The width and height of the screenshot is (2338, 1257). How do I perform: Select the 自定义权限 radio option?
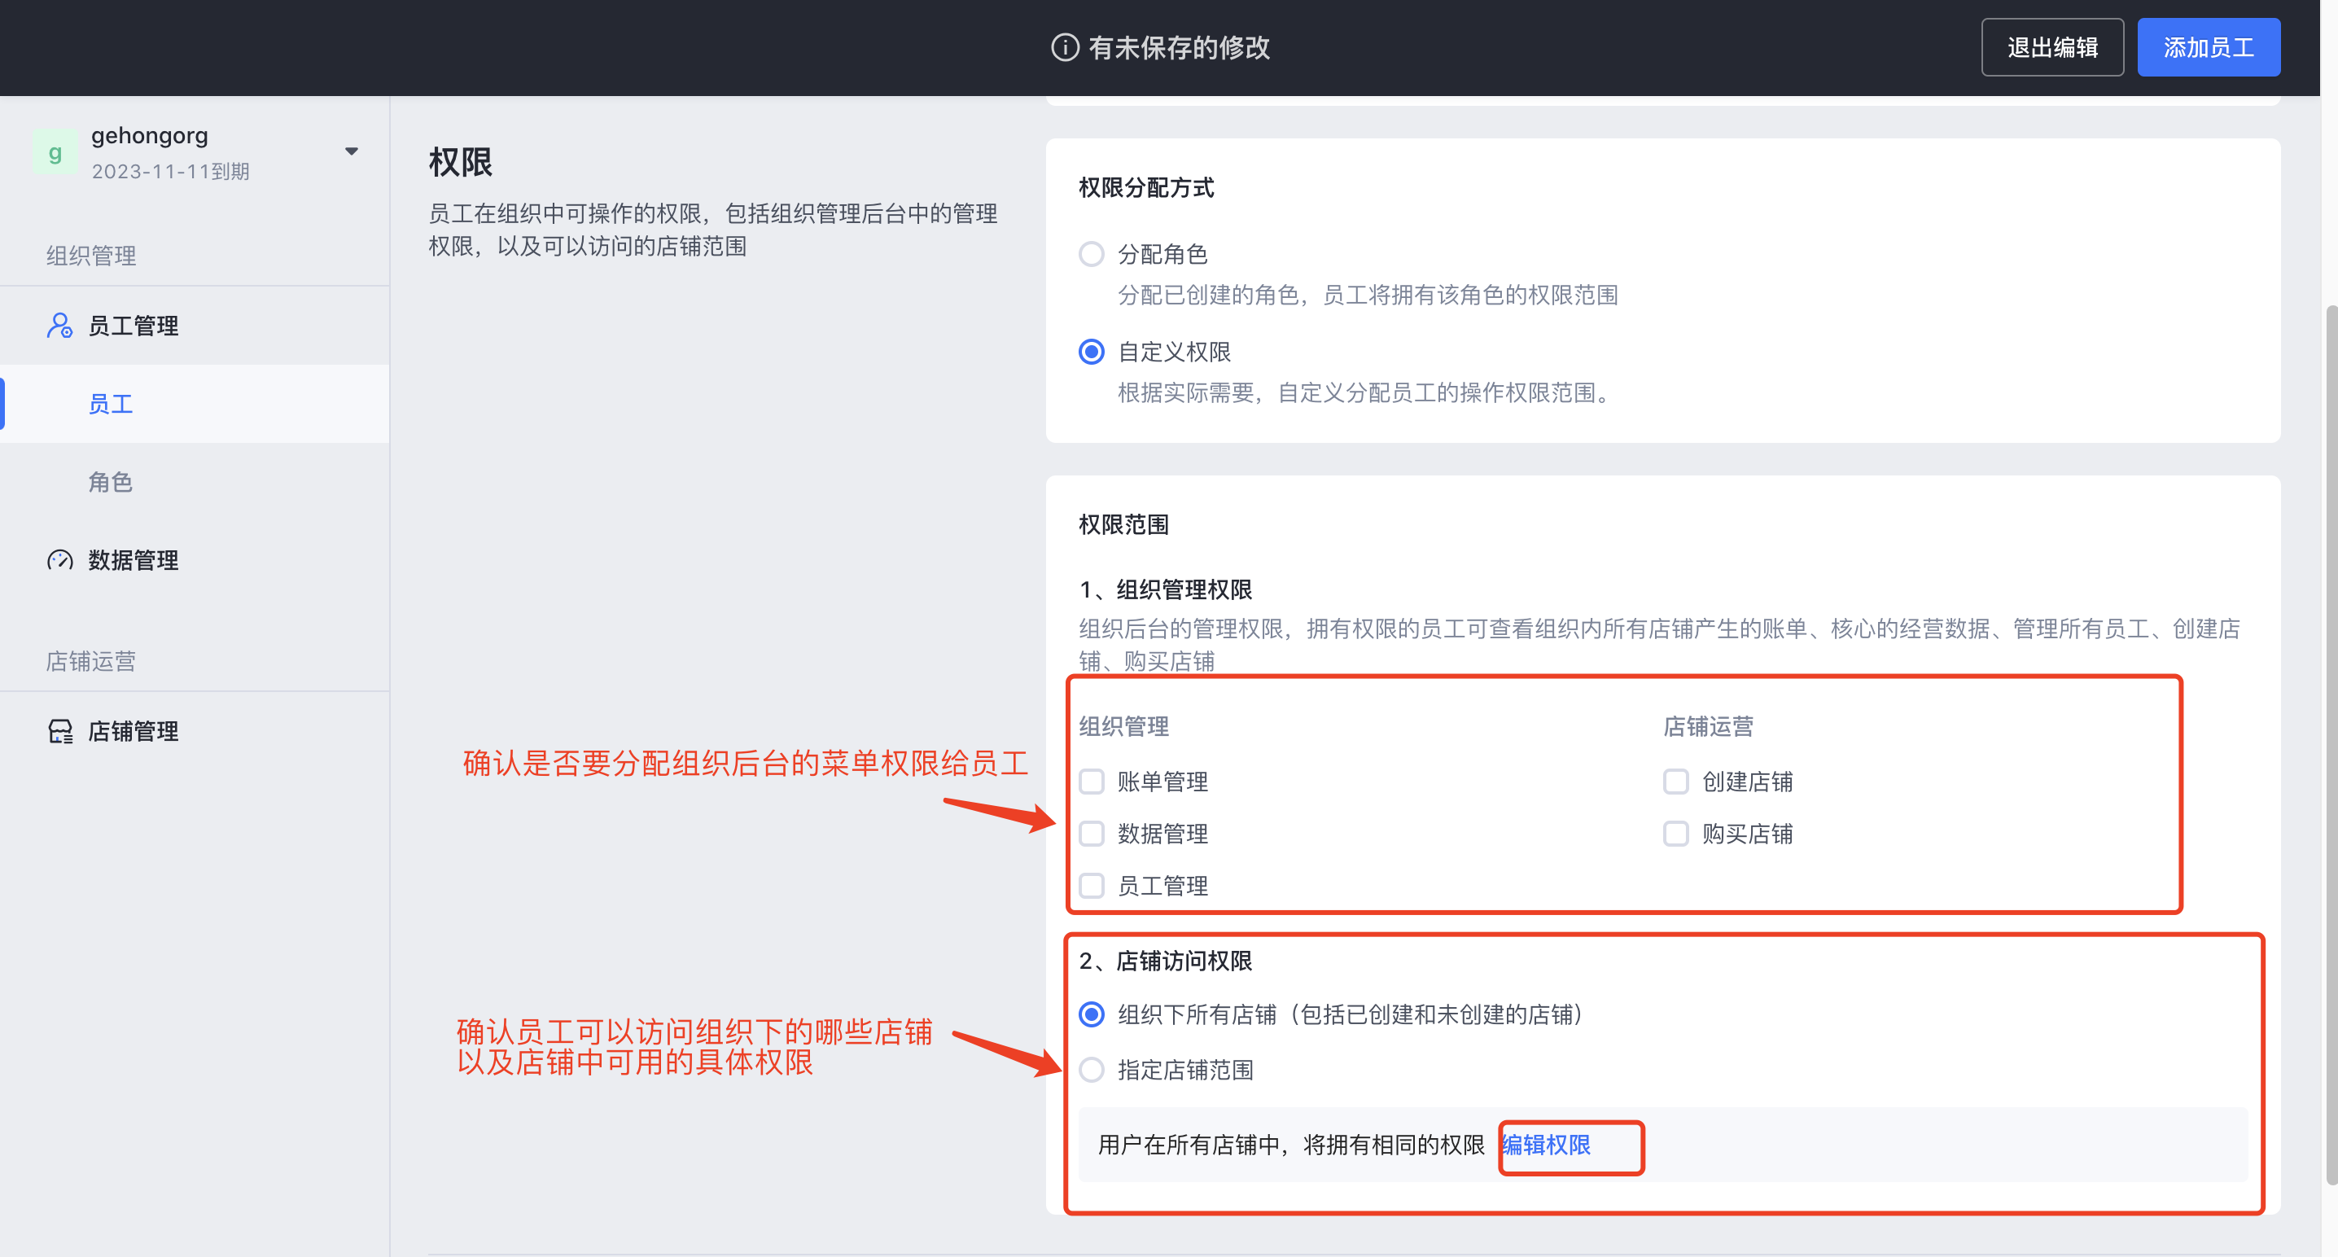pos(1091,353)
